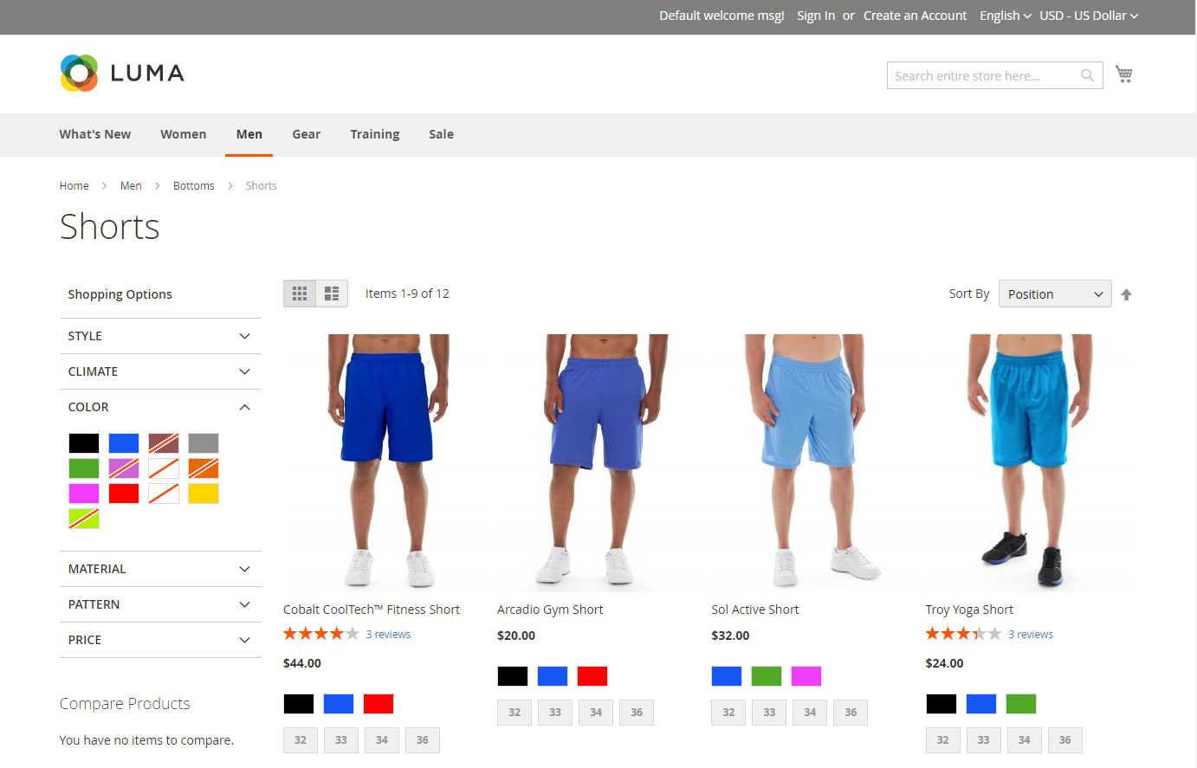This screenshot has width=1197, height=768.
Task: Open the Men menu
Action: 249,134
